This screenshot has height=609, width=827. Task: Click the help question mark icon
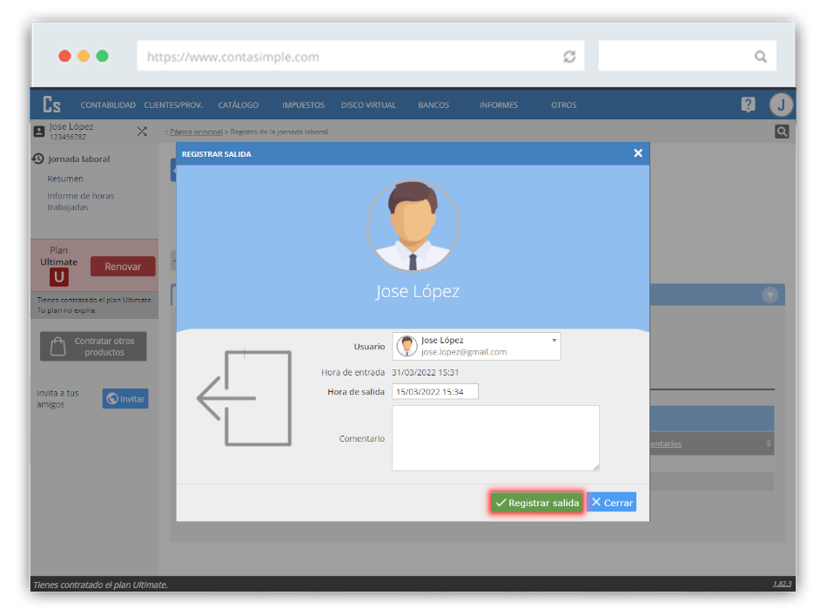[748, 105]
